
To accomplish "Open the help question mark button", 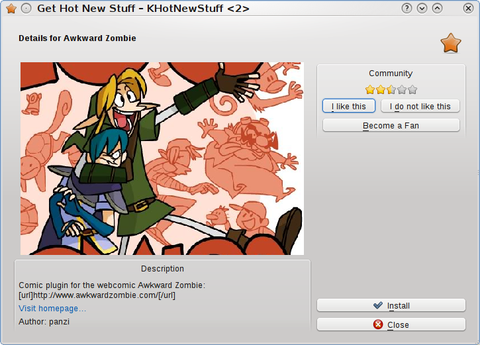I will 407,8.
